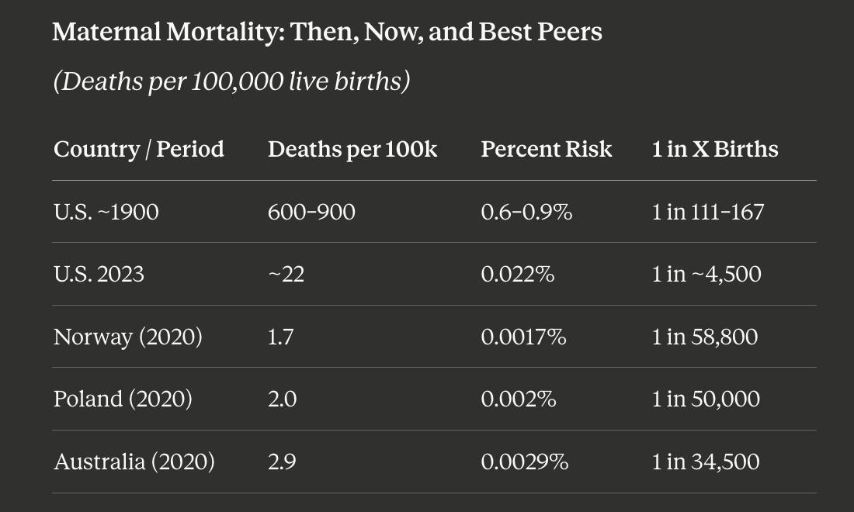The image size is (854, 512).
Task: Click the 1 in X Births header
Action: (x=715, y=149)
